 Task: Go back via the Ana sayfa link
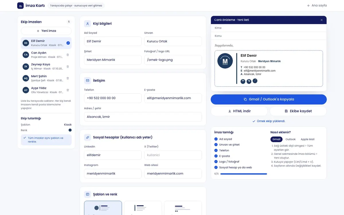(x=317, y=5)
